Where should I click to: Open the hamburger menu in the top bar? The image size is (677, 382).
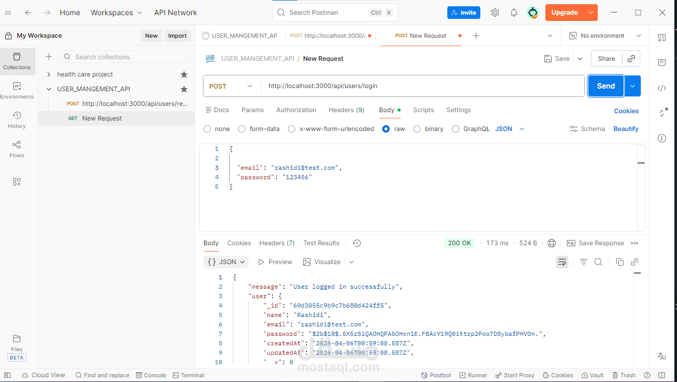click(8, 13)
